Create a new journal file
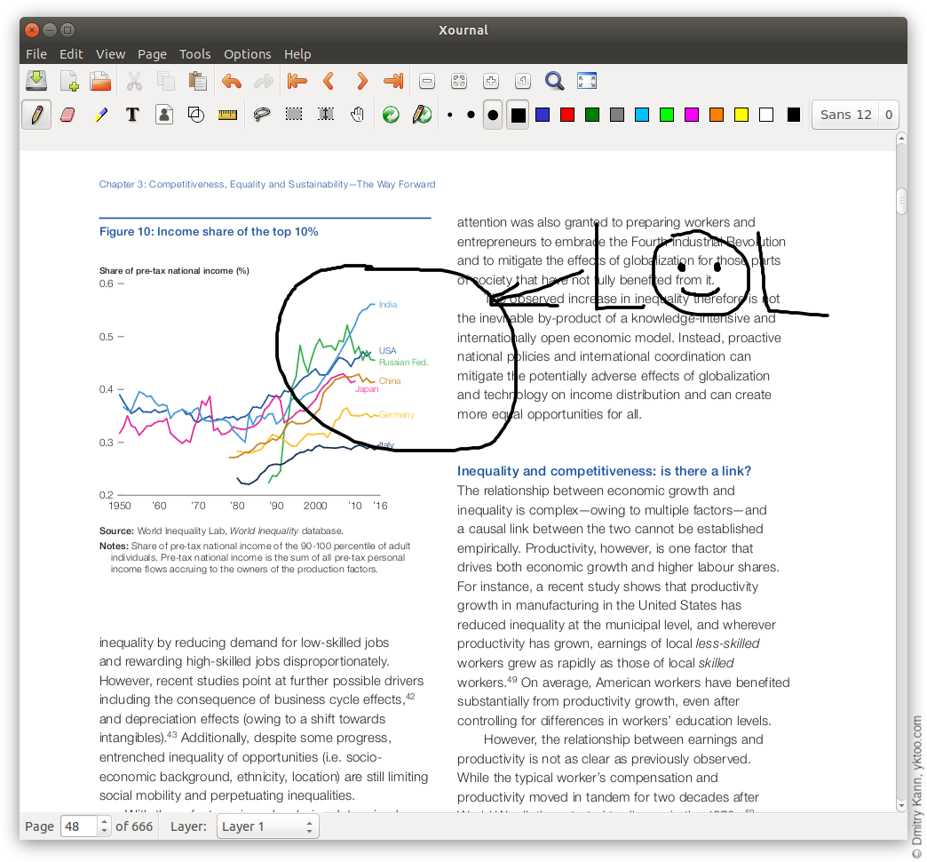Viewport: 927px width, 862px height. click(x=69, y=81)
